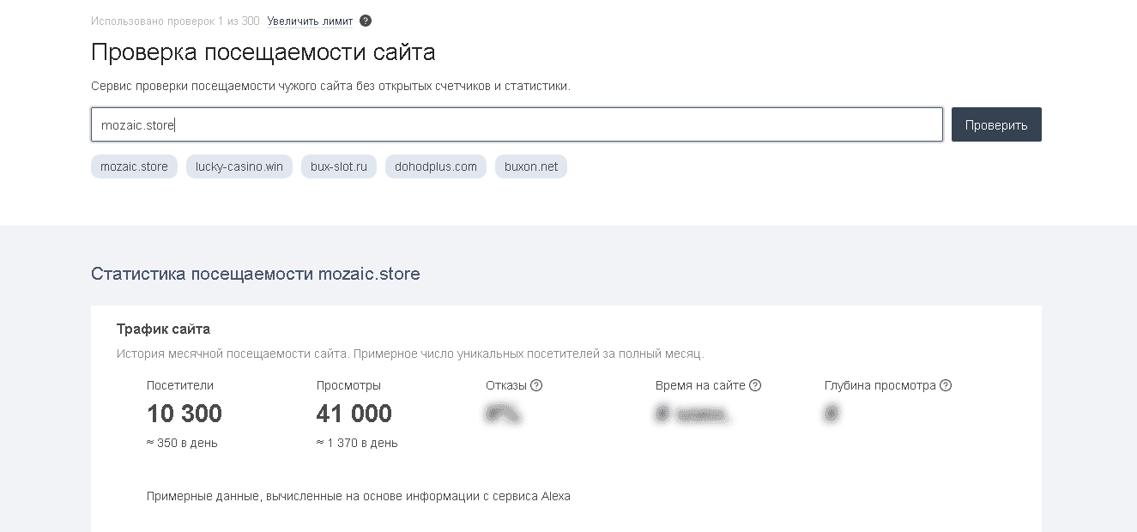Image resolution: width=1137 pixels, height=532 pixels.
Task: Click the Просмотры value 41 000
Action: (354, 414)
